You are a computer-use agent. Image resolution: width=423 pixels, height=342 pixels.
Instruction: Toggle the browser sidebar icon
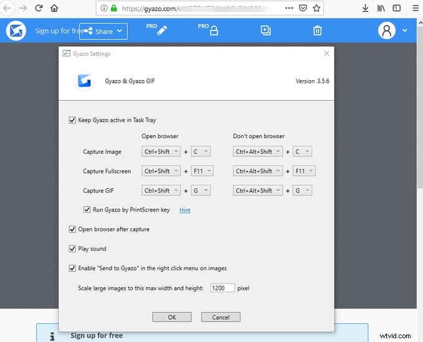coord(397,8)
